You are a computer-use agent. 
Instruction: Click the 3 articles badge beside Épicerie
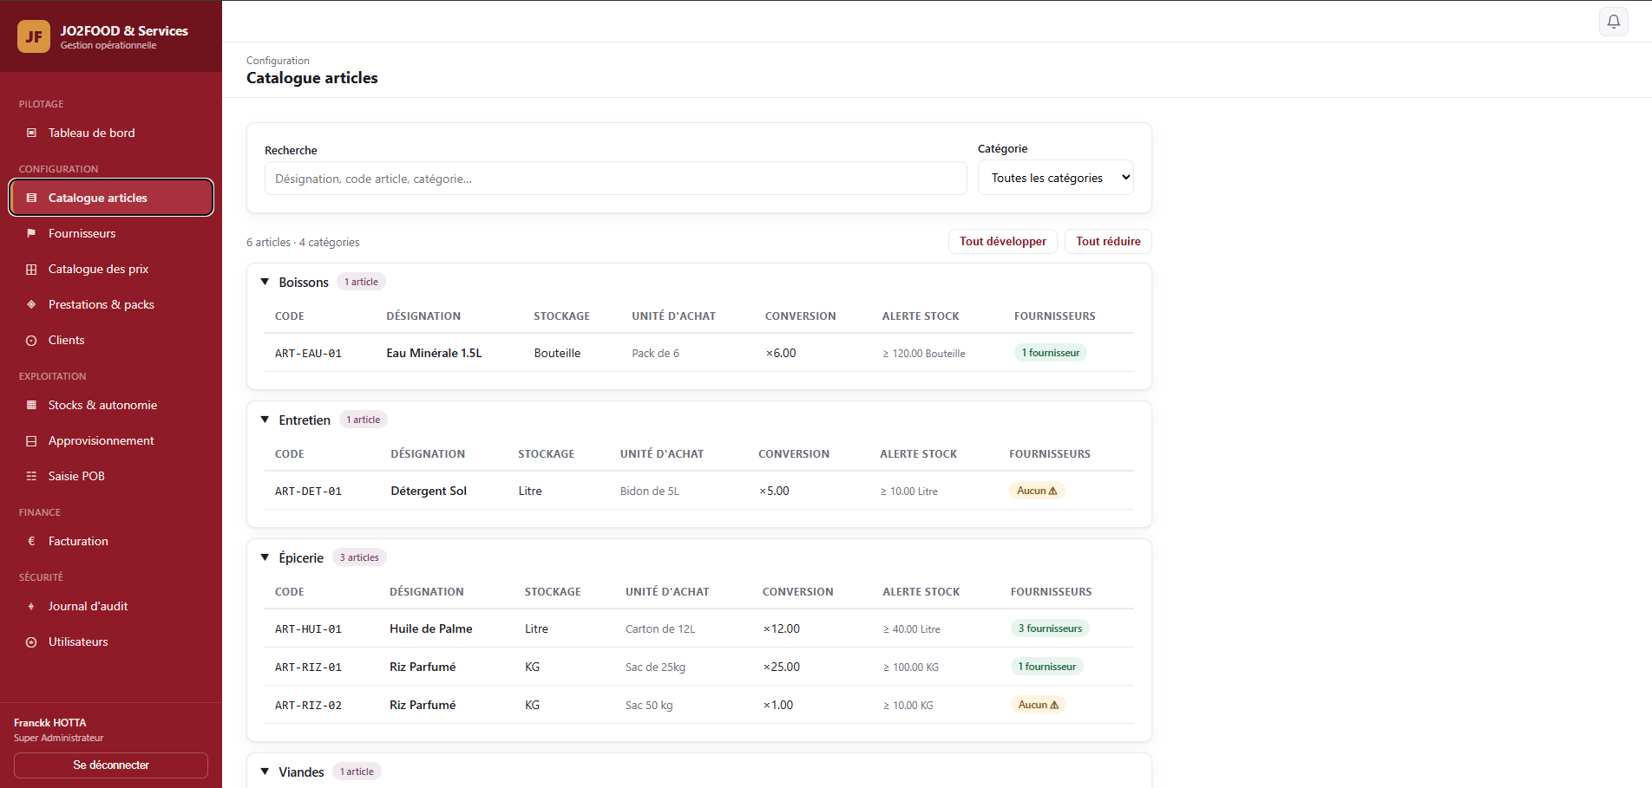[359, 557]
